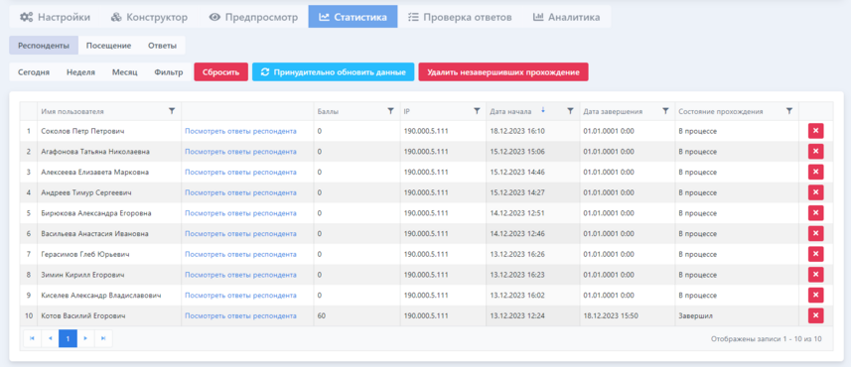The height and width of the screenshot is (367, 851).
Task: Select the Посещение sub-tab
Action: pyautogui.click(x=108, y=46)
